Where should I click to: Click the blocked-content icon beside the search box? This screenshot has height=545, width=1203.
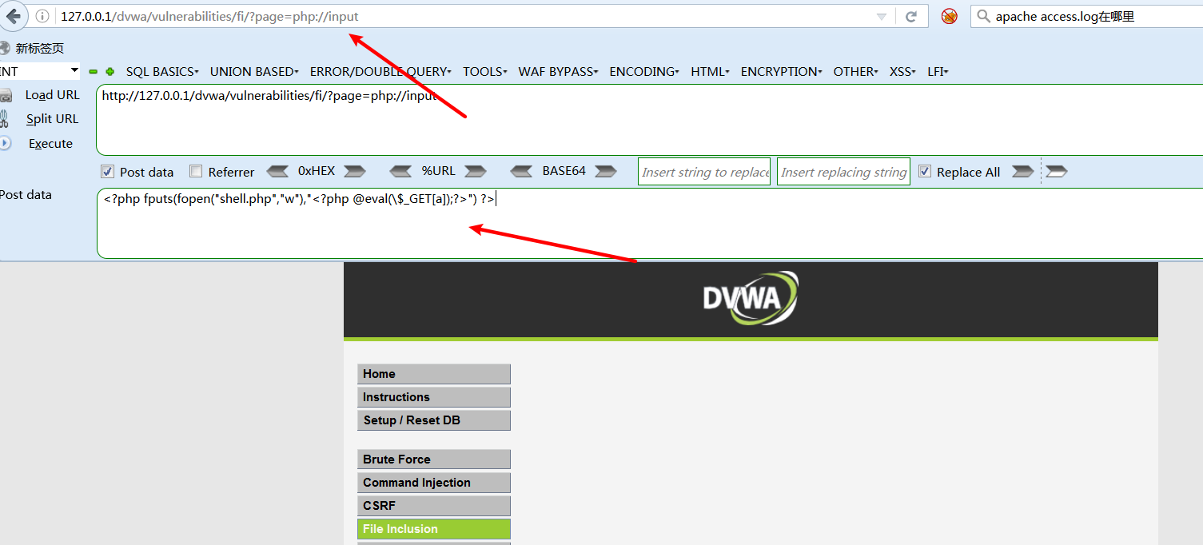pyautogui.click(x=949, y=16)
